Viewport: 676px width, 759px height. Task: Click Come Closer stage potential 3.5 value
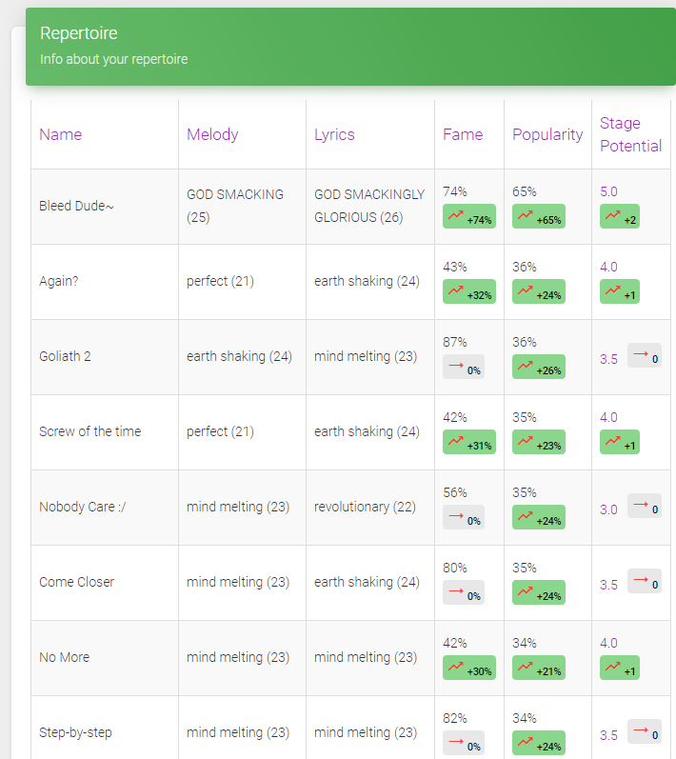[x=608, y=585]
